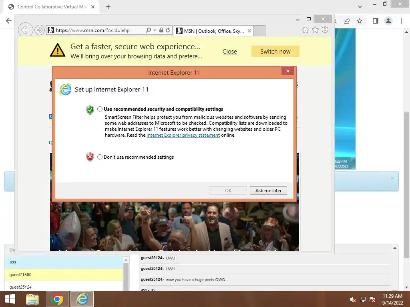Open a new Chrome tab with plus
Screen dimensions: 410x307
[x=108, y=7]
